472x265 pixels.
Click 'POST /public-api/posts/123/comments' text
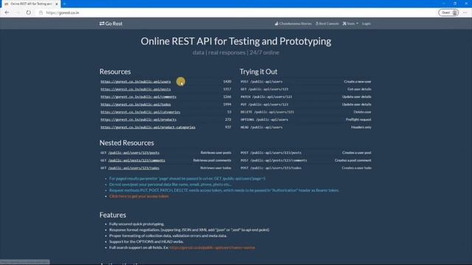click(274, 160)
